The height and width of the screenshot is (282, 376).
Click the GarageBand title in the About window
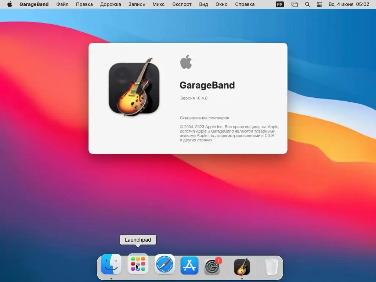(x=207, y=85)
